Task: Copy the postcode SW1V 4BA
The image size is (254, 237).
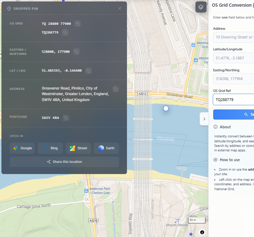Action: (x=66, y=118)
